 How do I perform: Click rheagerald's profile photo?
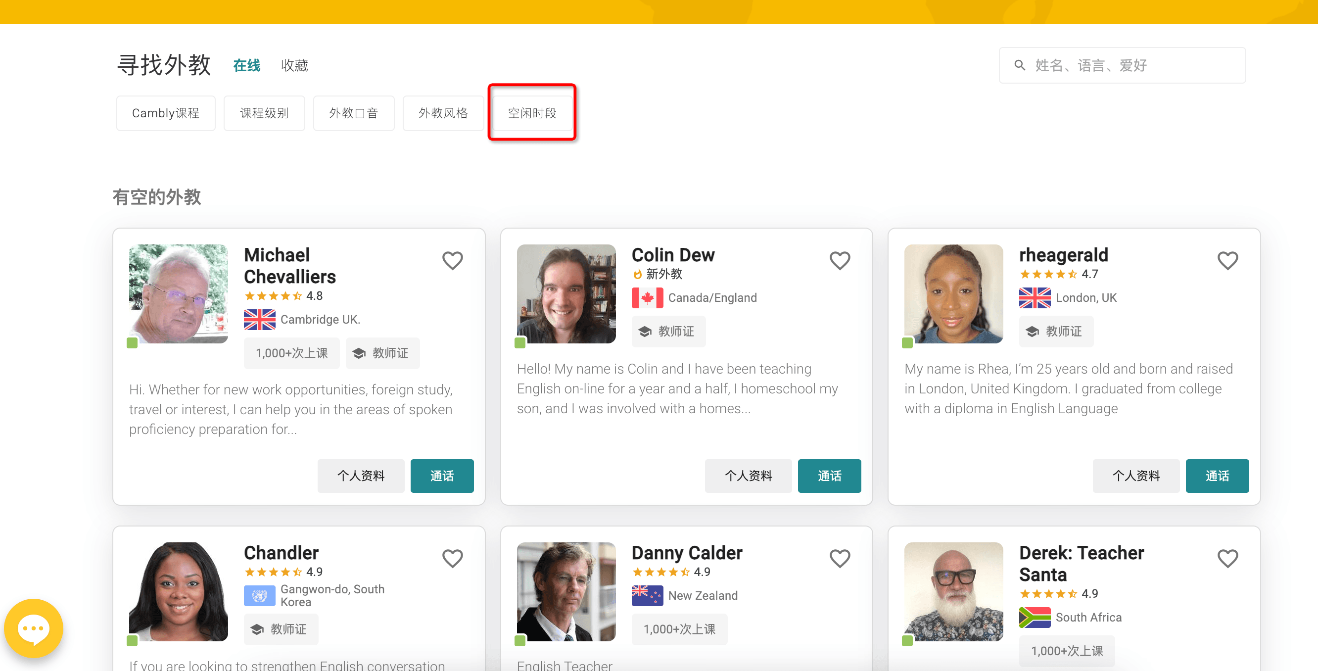[953, 294]
